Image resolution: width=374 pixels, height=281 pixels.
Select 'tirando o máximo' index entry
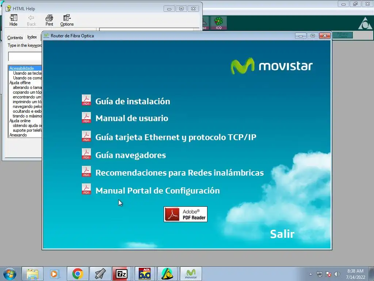pos(27,116)
